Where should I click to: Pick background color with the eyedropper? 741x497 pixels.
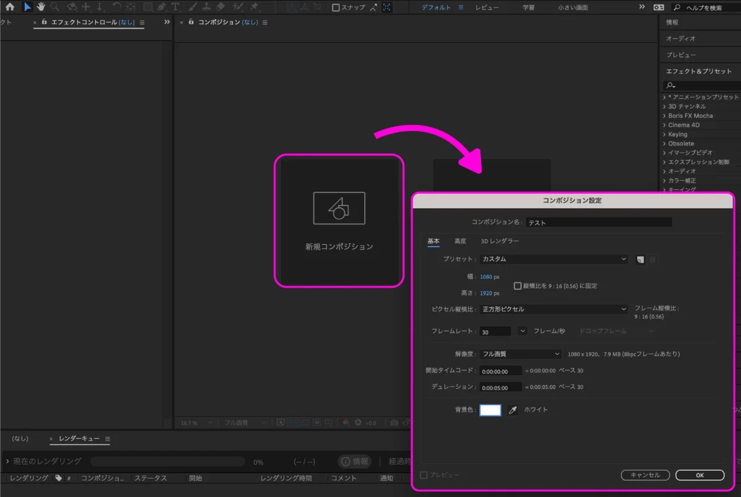click(513, 410)
